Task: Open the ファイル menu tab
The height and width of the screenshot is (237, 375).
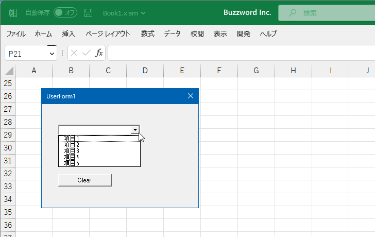Action: 16,33
